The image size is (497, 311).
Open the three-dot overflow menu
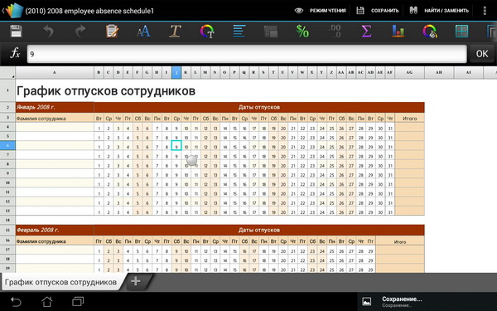click(x=485, y=11)
